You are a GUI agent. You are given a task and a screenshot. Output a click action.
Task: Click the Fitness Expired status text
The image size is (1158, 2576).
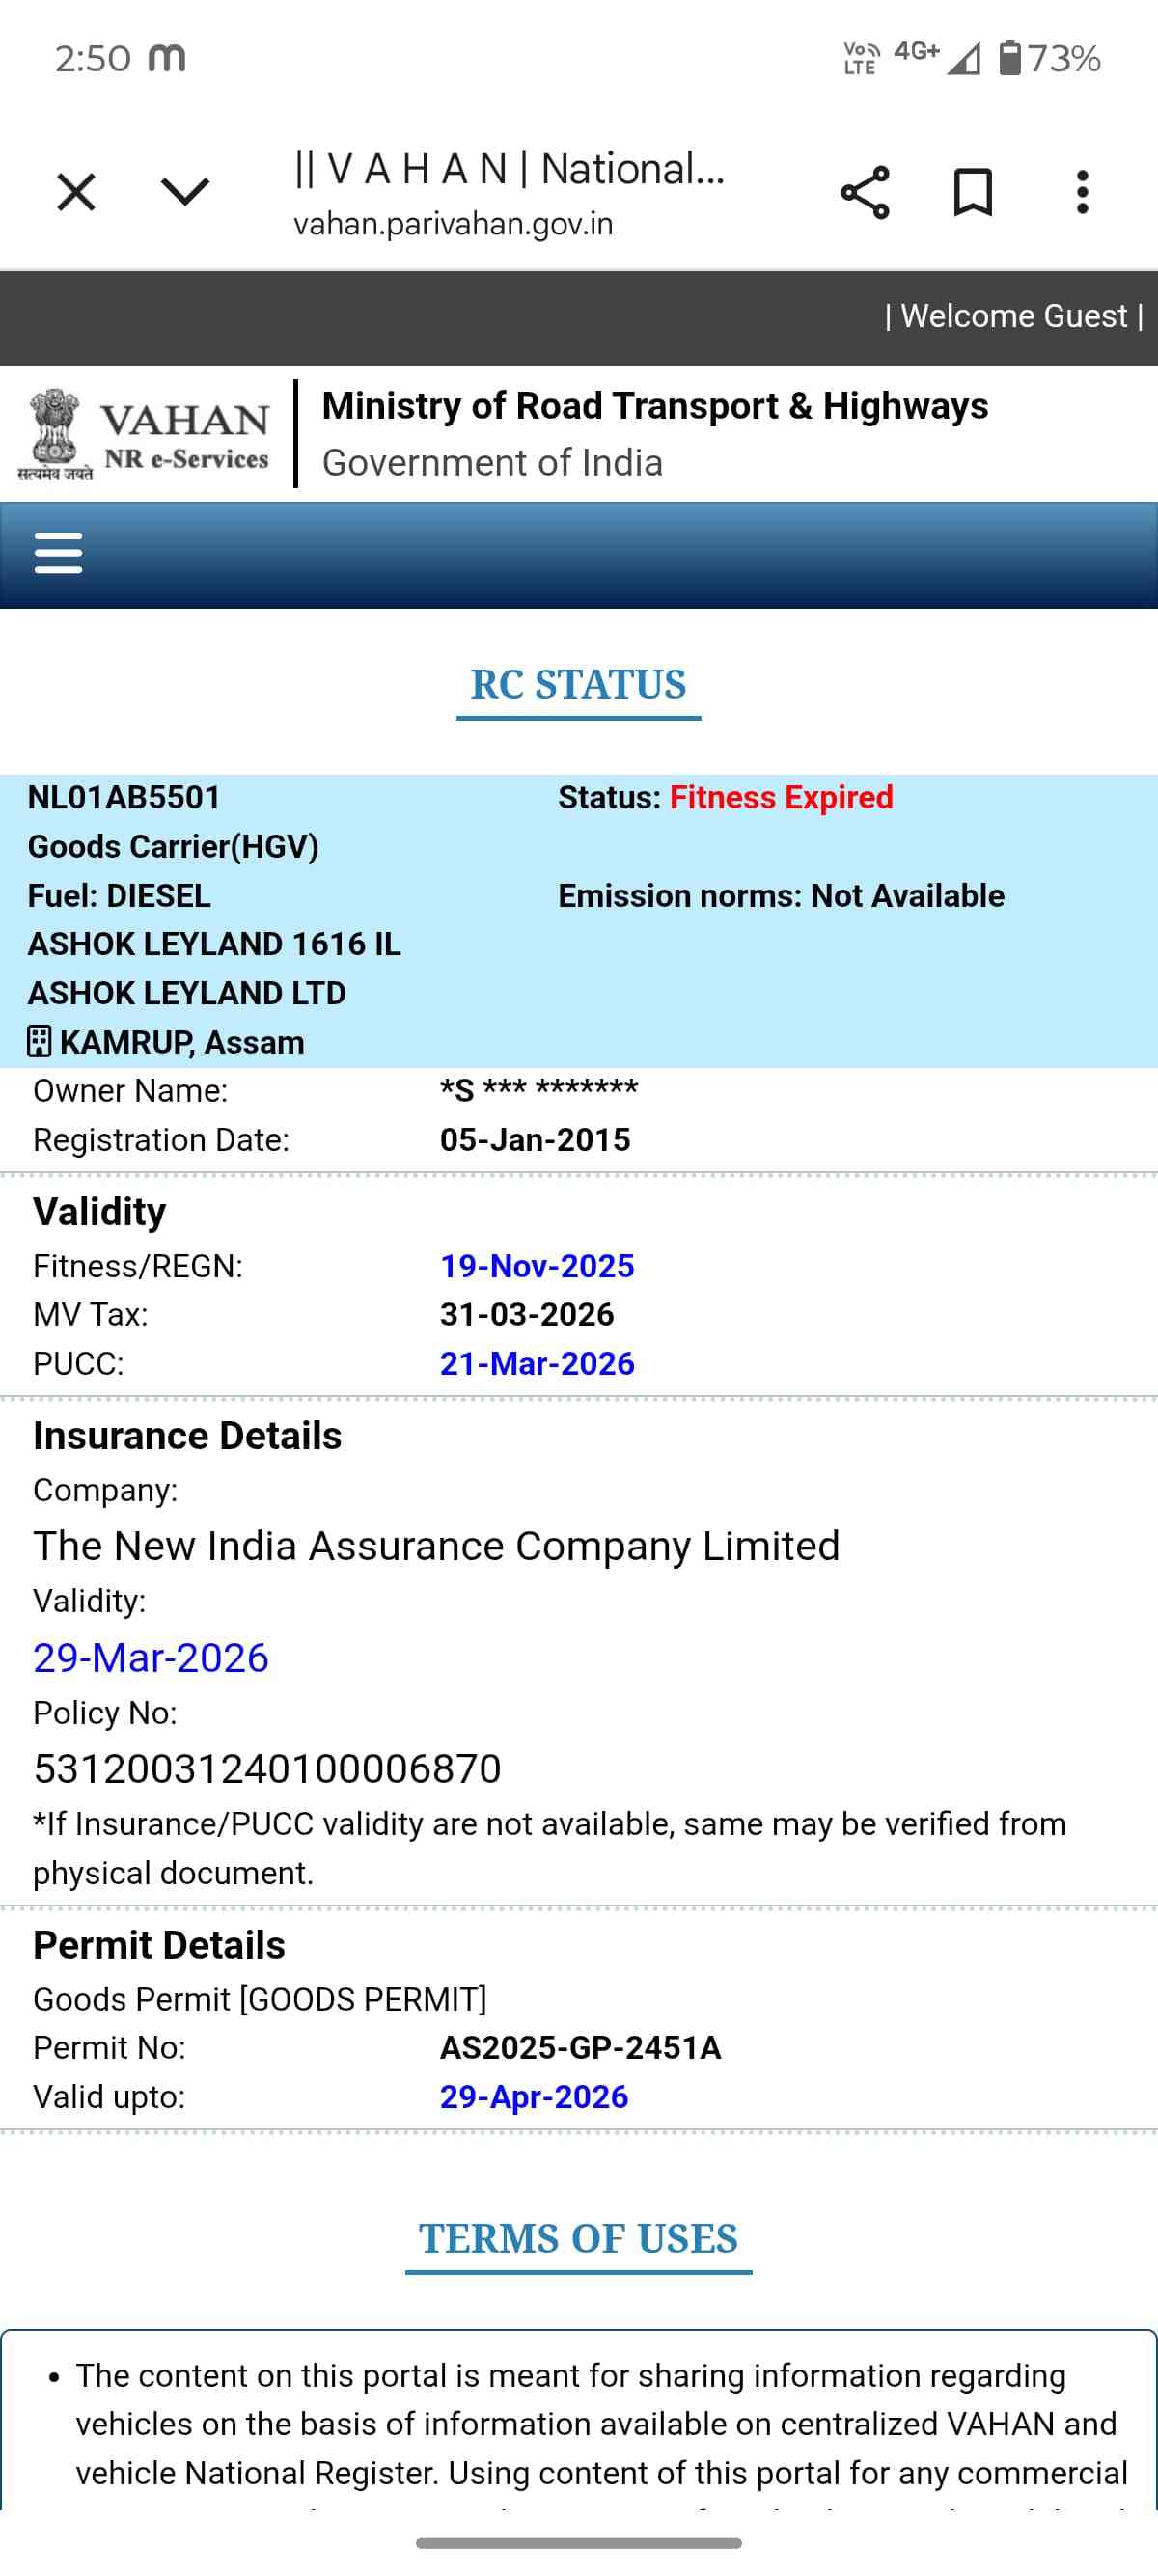tap(781, 798)
